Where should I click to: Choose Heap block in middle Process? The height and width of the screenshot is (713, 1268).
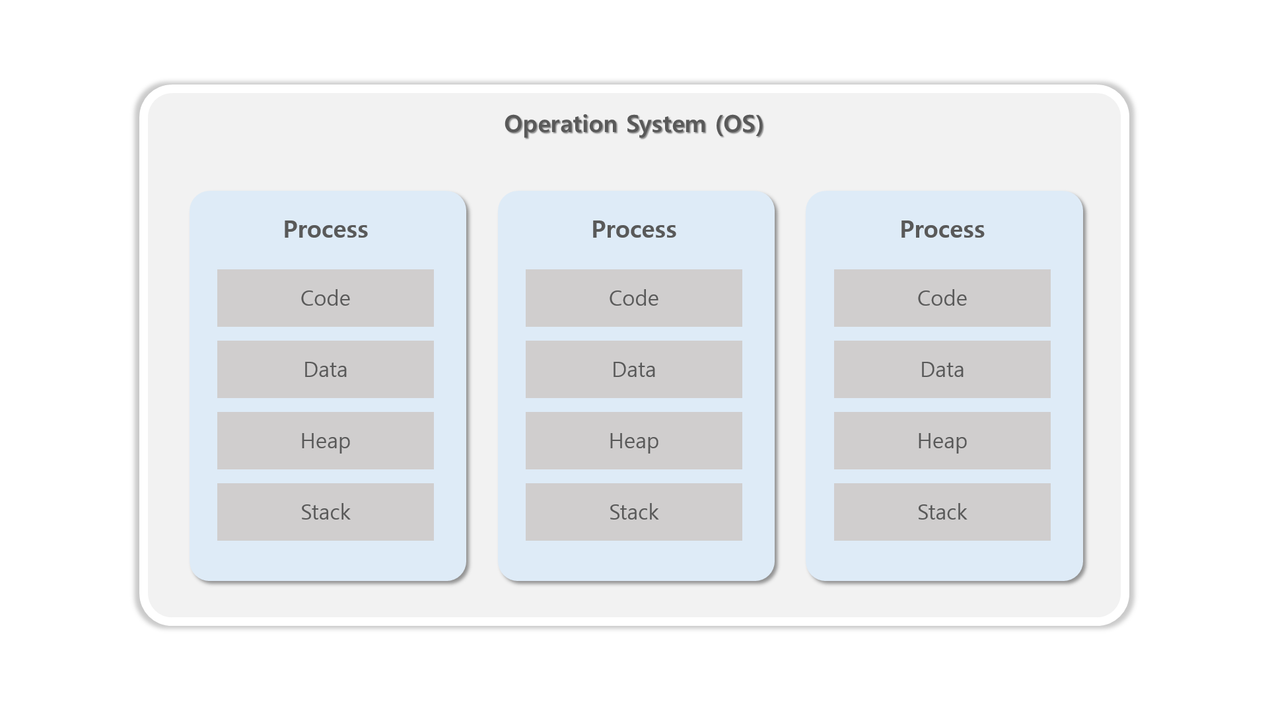pyautogui.click(x=634, y=440)
